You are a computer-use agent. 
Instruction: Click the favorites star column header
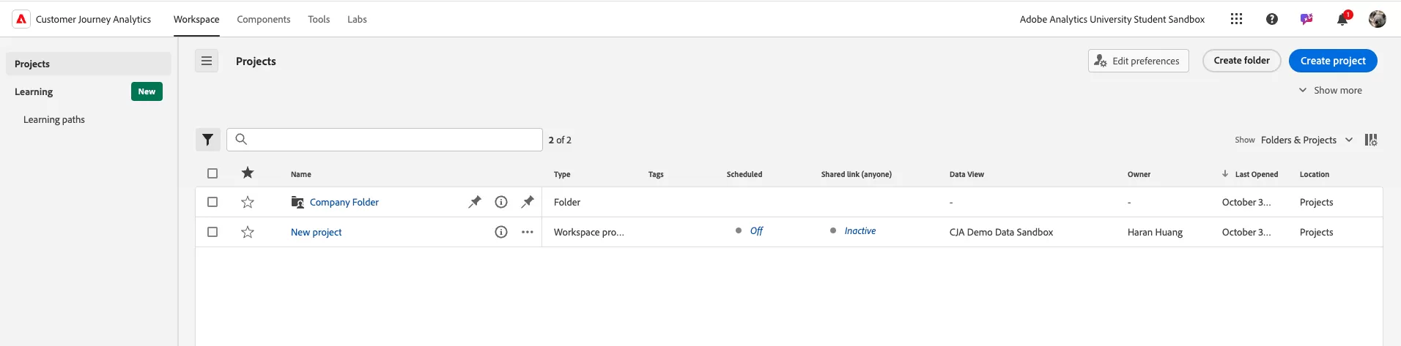(248, 173)
